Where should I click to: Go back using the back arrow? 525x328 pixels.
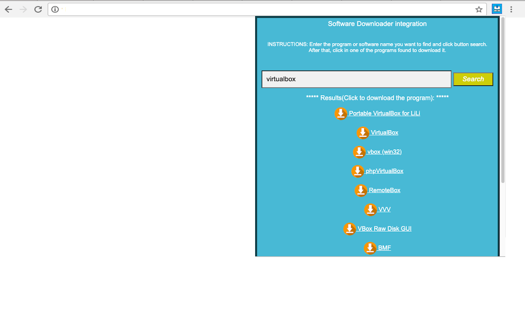8,9
